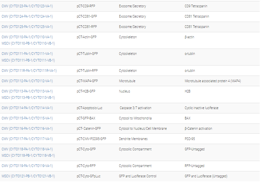Image resolution: width=261 pixels, height=184 pixels.
Task: Select the MSCV CYTO113-PB-1 link
Action: tap(28, 97)
